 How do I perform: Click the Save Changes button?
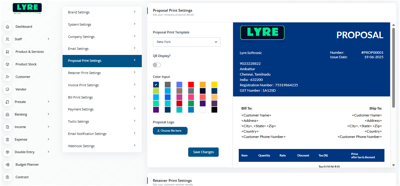pos(203,152)
